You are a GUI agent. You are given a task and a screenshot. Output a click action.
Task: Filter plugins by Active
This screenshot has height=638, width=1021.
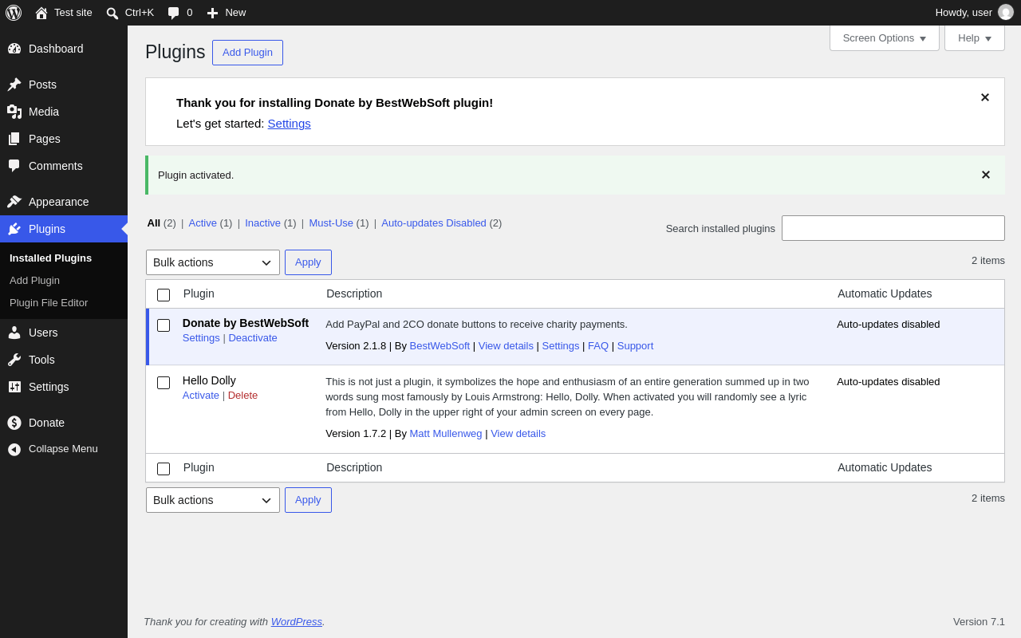click(x=203, y=223)
